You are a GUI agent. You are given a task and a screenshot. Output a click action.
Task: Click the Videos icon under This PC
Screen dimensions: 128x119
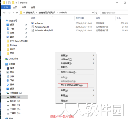click(8, 68)
